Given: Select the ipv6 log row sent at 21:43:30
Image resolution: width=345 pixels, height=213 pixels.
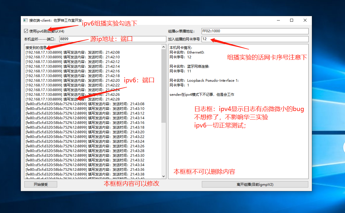Looking at the screenshot, I should pyautogui.click(x=85, y=155).
